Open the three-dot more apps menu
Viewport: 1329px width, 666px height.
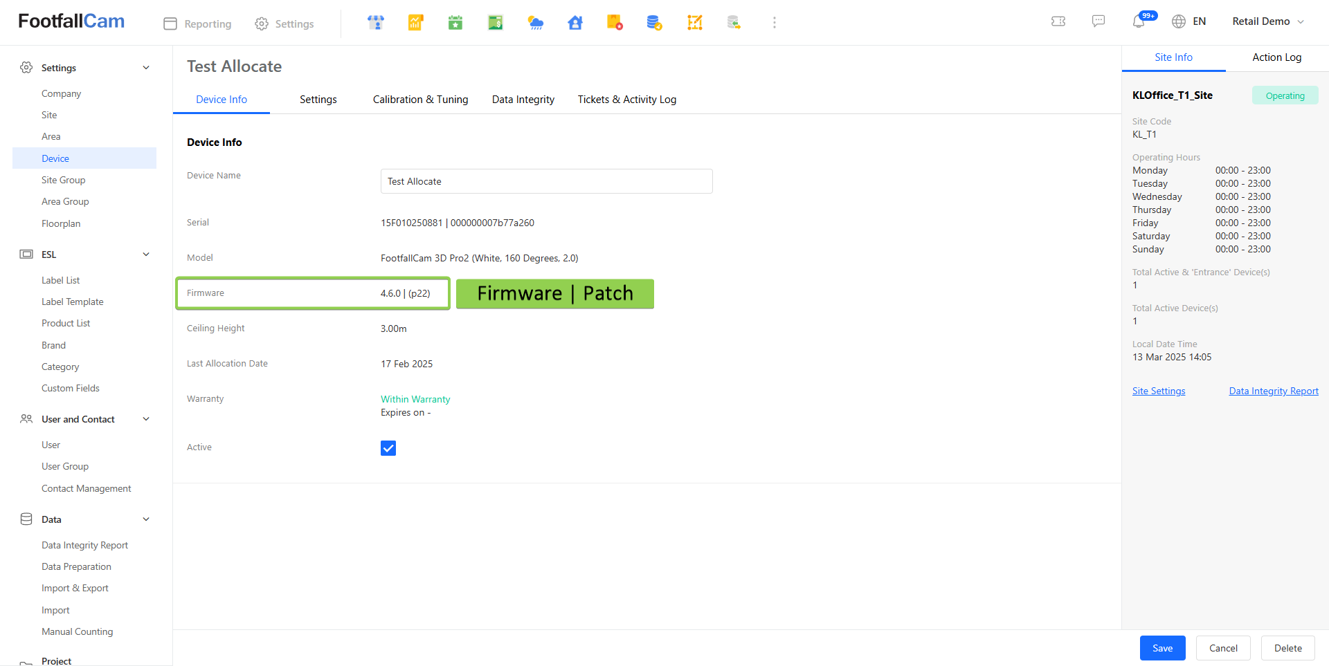pyautogui.click(x=775, y=23)
